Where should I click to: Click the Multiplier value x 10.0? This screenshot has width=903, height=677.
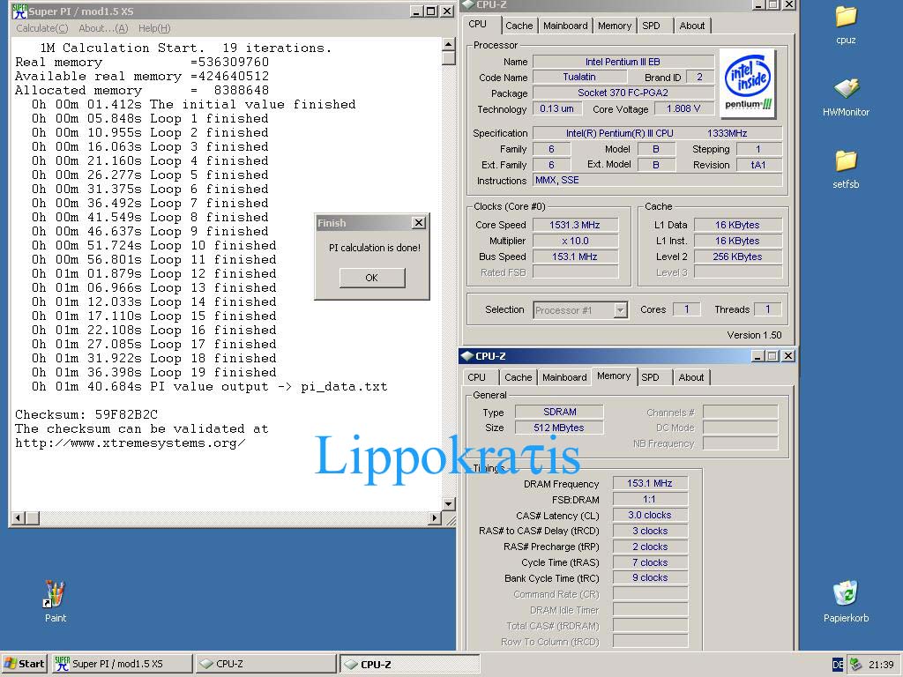tap(575, 241)
